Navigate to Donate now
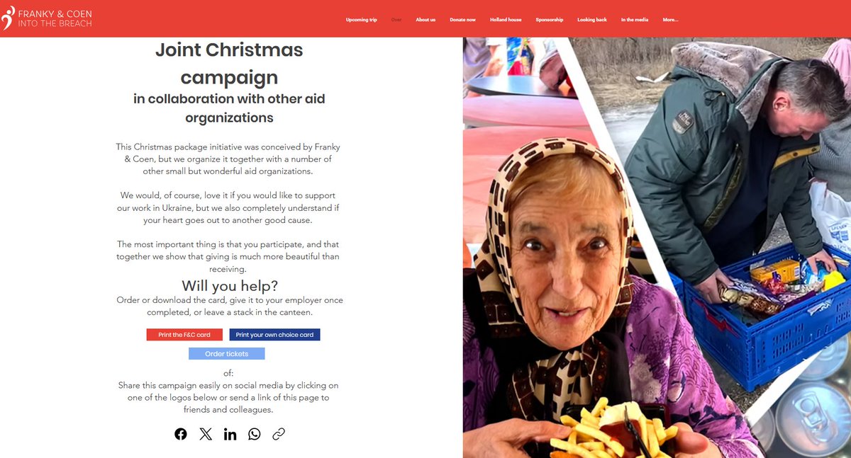This screenshot has width=851, height=458. 462,20
